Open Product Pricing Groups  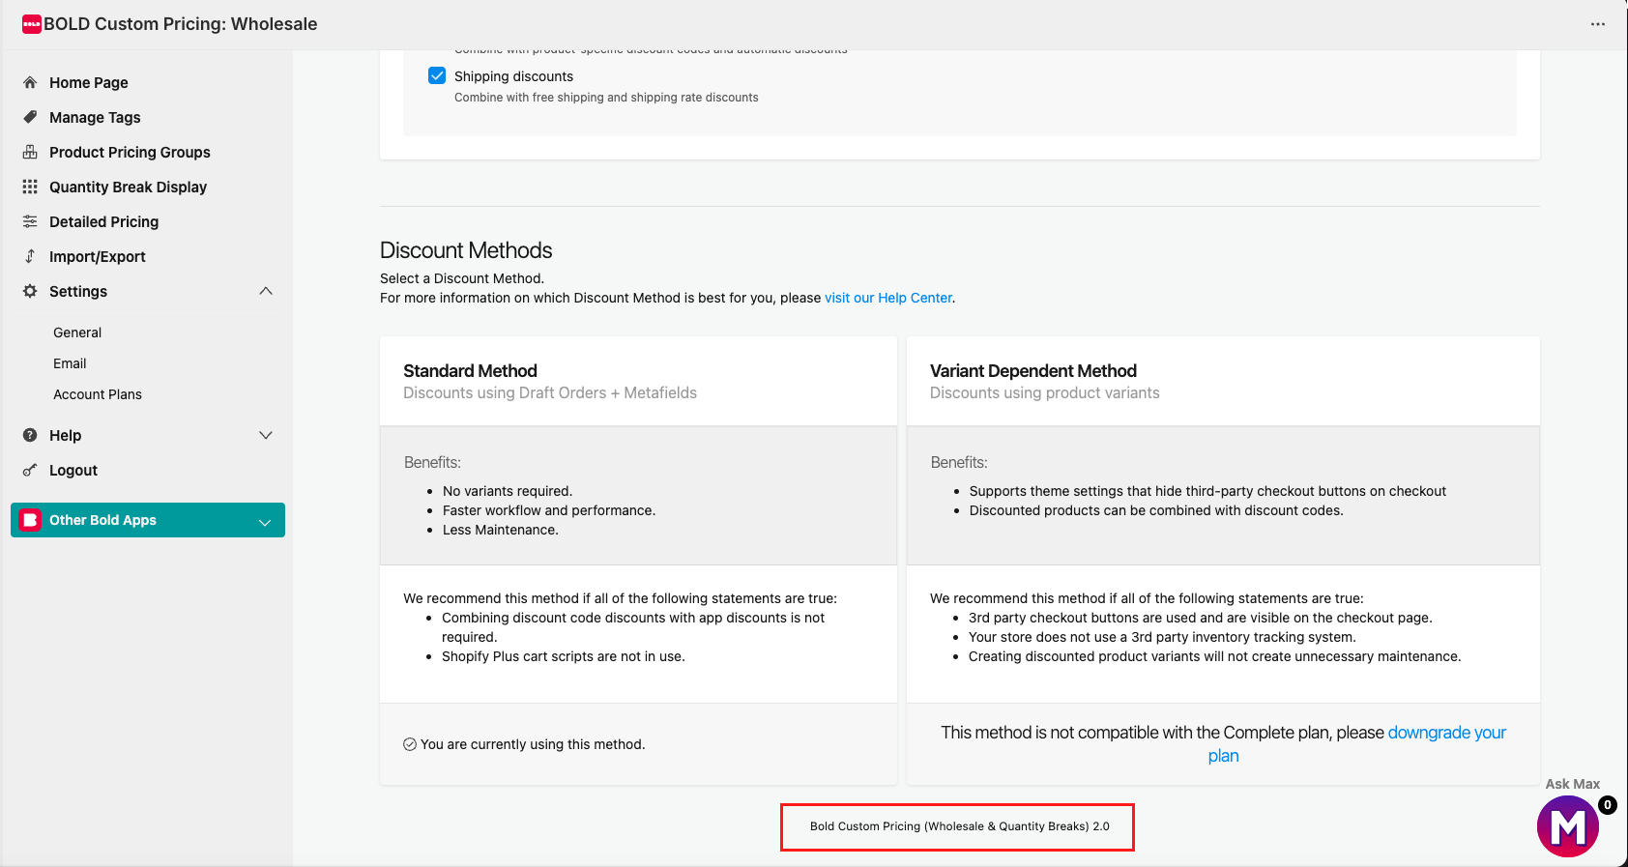(x=130, y=152)
